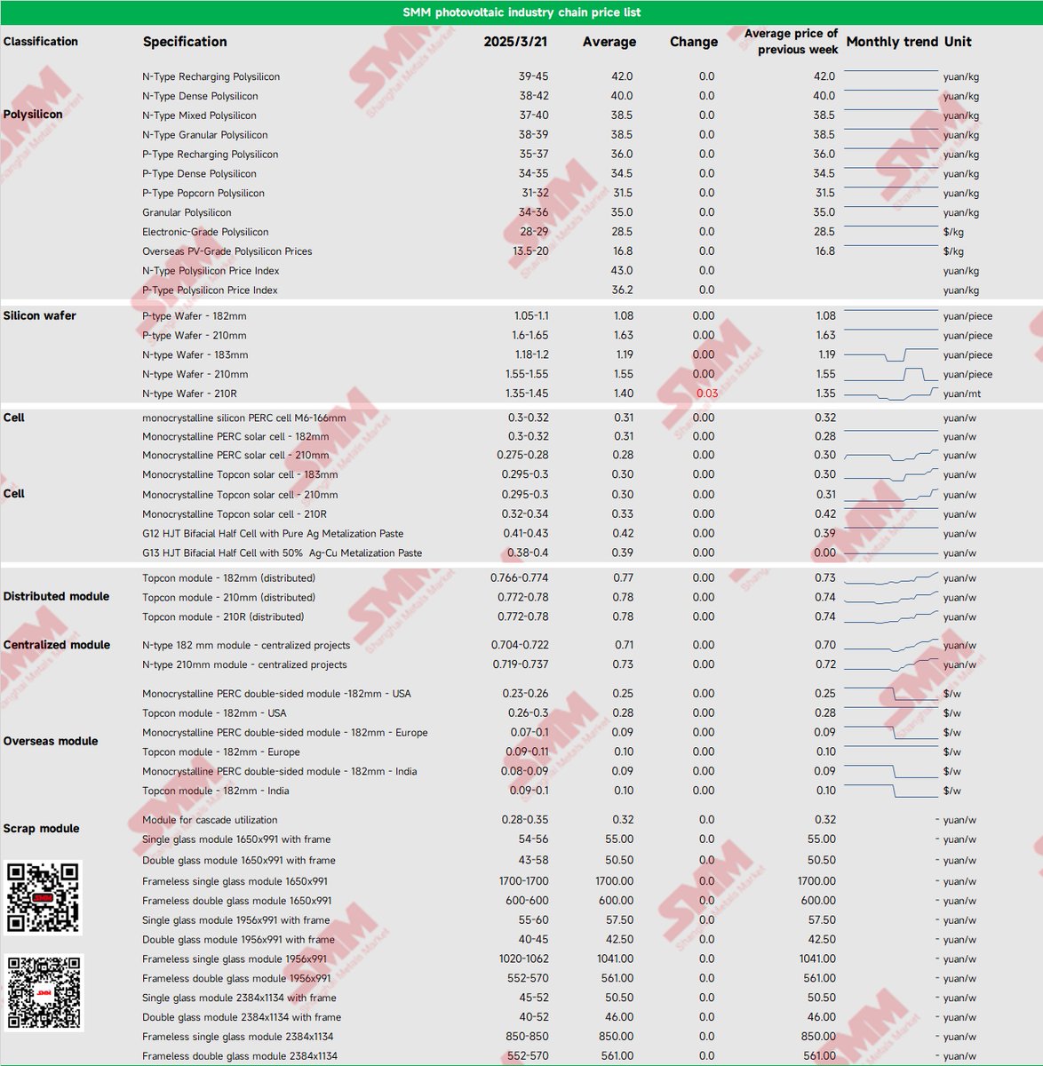The image size is (1043, 1066).
Task: Click the price range 0.766-0.774 for Topcon 182mm module
Action: click(521, 577)
